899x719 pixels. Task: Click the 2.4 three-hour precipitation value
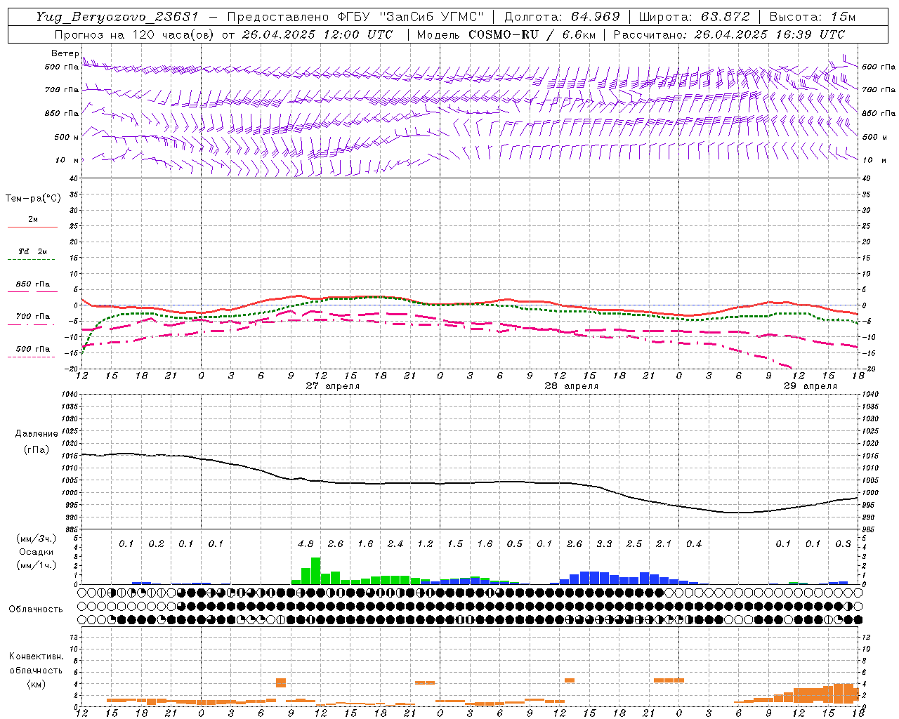pyautogui.click(x=395, y=543)
